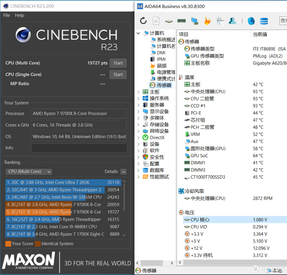Expand the 显示设备 tree node
This screenshot has height=275, width=287.
click(x=138, y=112)
